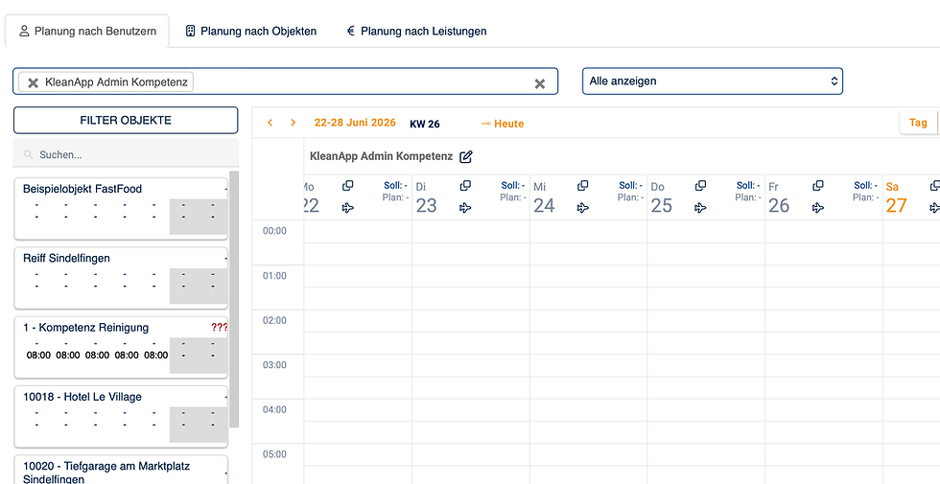Click the airplane icon for Tuesday 23
Image resolution: width=940 pixels, height=484 pixels.
tap(465, 208)
